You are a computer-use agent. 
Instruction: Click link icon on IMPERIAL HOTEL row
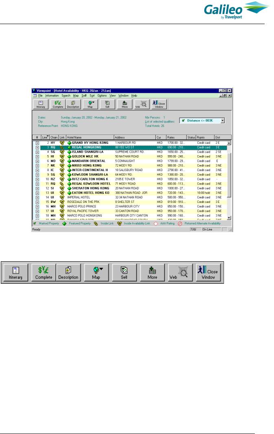pos(62,197)
